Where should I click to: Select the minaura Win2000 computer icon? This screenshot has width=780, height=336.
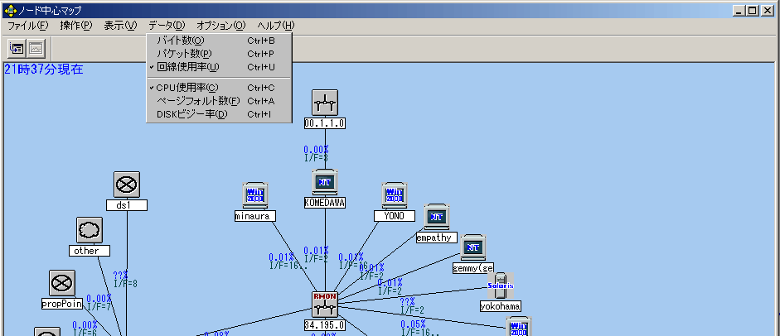coord(255,195)
